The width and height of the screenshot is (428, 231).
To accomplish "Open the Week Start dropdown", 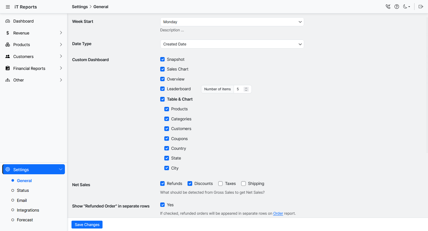I will pos(232,22).
